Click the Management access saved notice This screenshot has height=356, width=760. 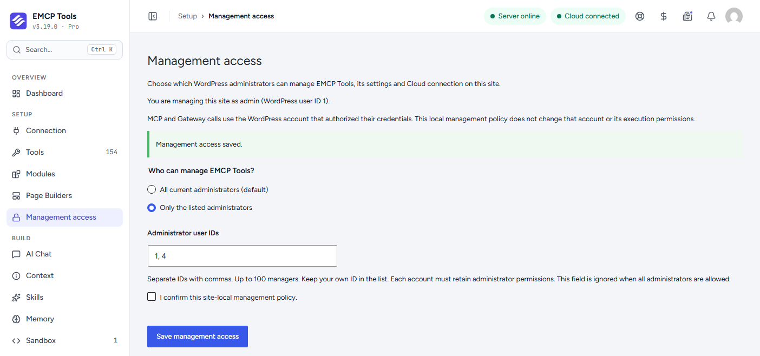coord(445,144)
